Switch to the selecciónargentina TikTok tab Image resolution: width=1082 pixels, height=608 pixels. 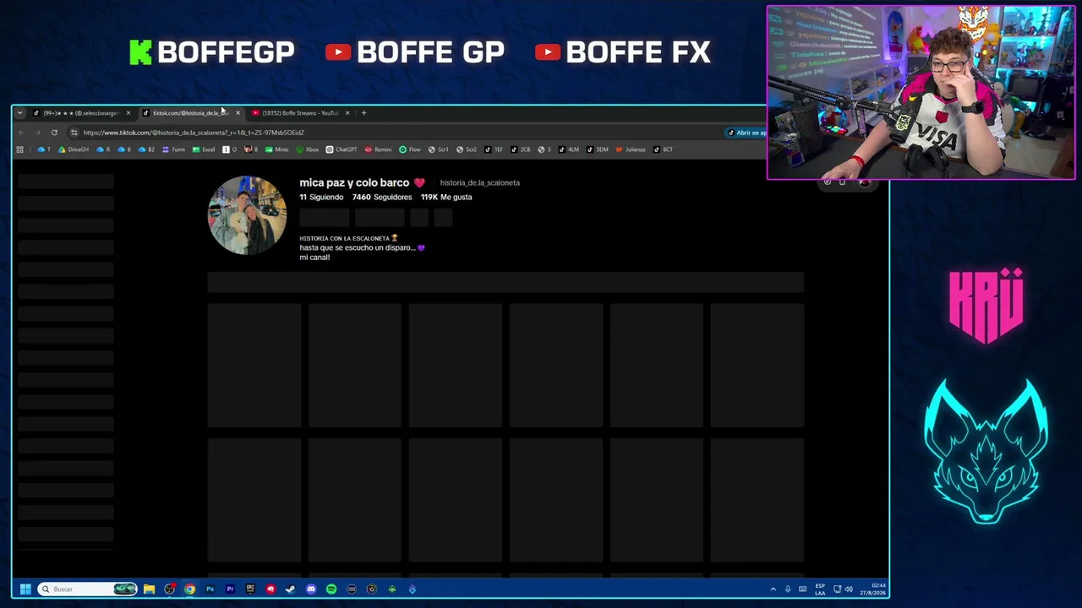coord(80,113)
